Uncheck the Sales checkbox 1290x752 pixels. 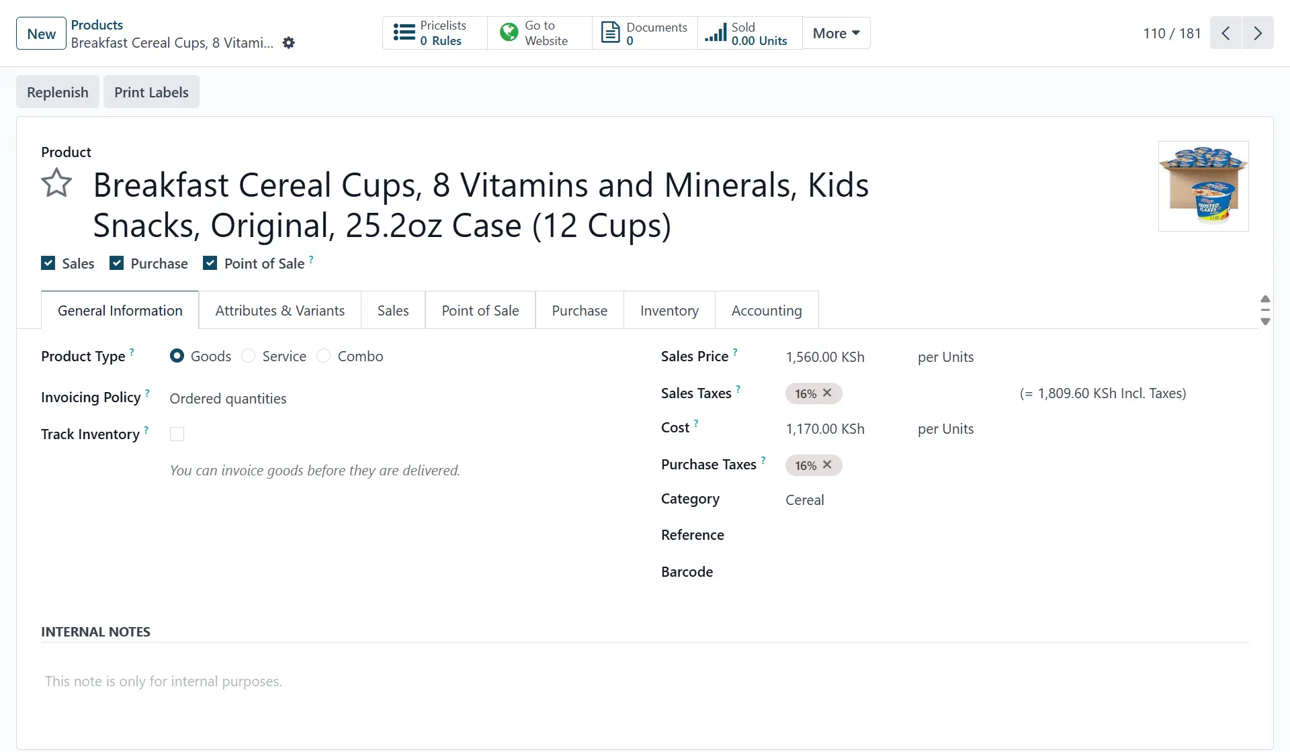point(48,263)
